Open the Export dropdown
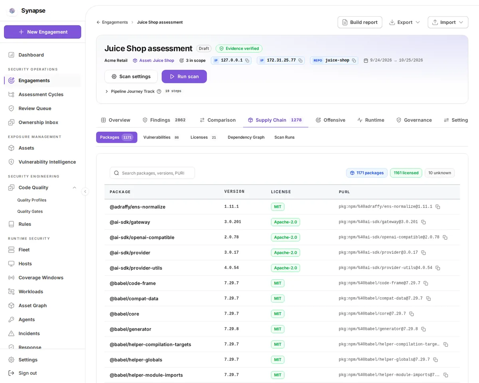Screen dimensions: 479x383 [x=404, y=22]
